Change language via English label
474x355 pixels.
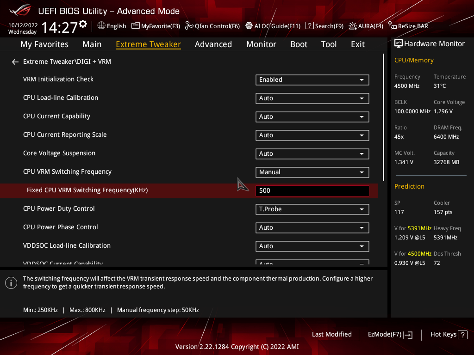[116, 26]
